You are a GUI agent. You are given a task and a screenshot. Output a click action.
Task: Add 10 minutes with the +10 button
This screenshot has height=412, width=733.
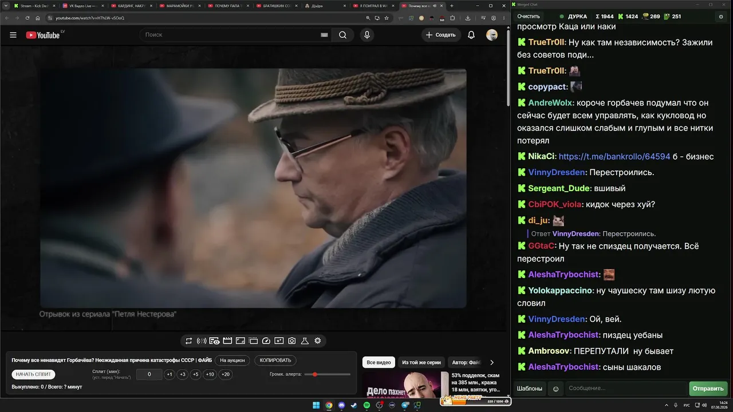pos(210,375)
